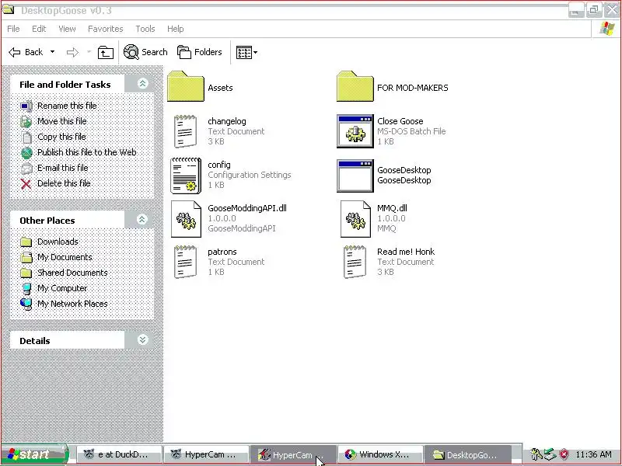Click the My Documents link
The image size is (622, 466).
[65, 257]
